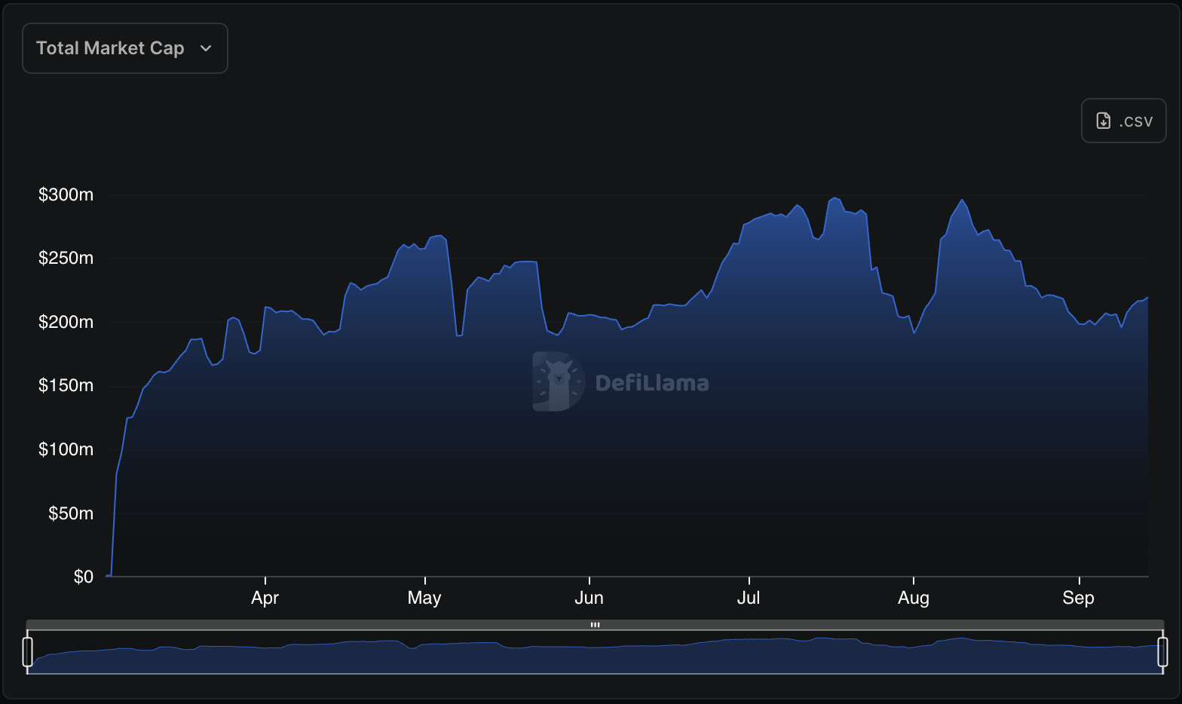Click the $300m y-axis label

(x=66, y=194)
